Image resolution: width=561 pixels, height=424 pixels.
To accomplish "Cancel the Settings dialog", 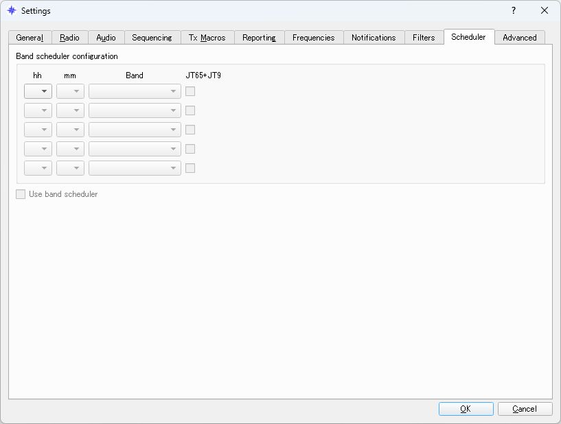I will [525, 408].
